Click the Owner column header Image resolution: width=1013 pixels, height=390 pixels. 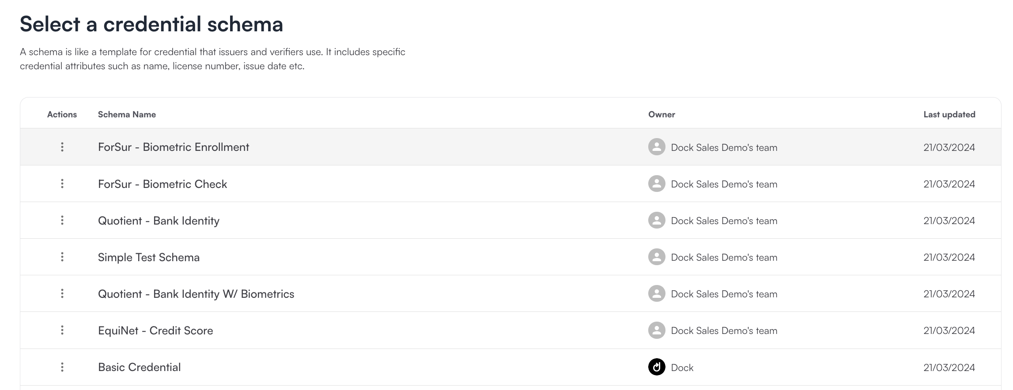[661, 114]
